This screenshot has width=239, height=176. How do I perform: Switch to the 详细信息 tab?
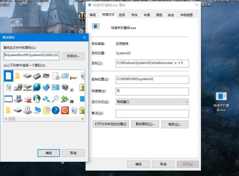(186, 15)
